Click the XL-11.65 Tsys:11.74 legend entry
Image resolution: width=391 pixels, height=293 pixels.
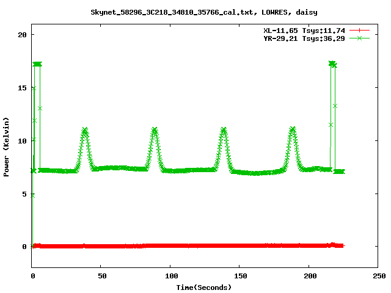click(304, 31)
